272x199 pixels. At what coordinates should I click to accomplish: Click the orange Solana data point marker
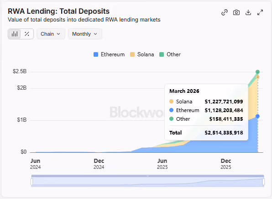tap(257, 77)
